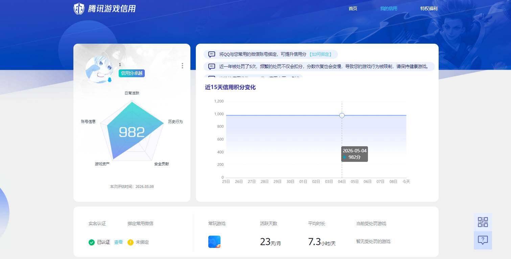511x259 pixels.
Task: Click message icon of punishment notice
Action: [x=212, y=66]
